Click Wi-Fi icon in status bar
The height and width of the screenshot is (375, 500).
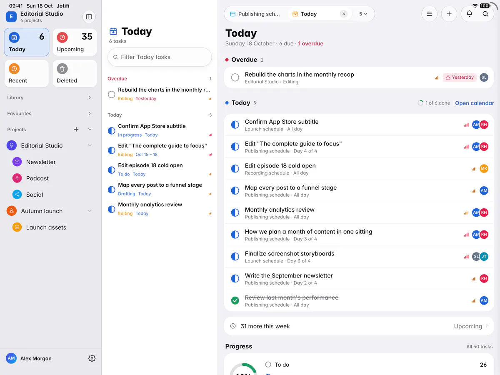pyautogui.click(x=475, y=6)
